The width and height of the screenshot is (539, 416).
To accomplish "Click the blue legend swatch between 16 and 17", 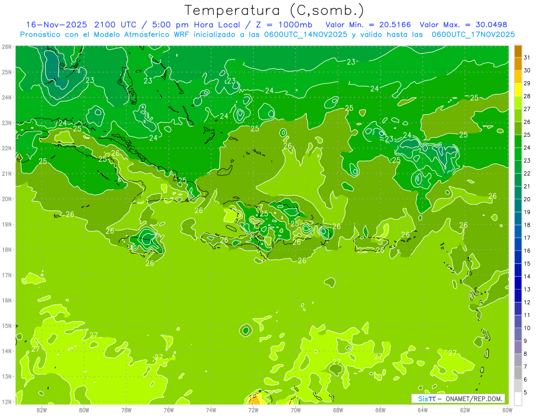I will pos(518,244).
